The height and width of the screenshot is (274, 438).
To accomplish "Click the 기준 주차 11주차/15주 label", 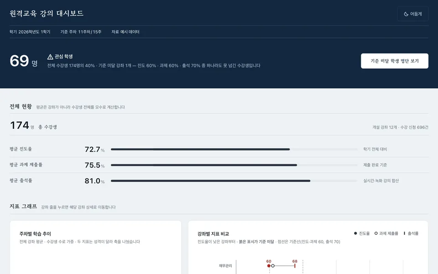I will [x=81, y=32].
